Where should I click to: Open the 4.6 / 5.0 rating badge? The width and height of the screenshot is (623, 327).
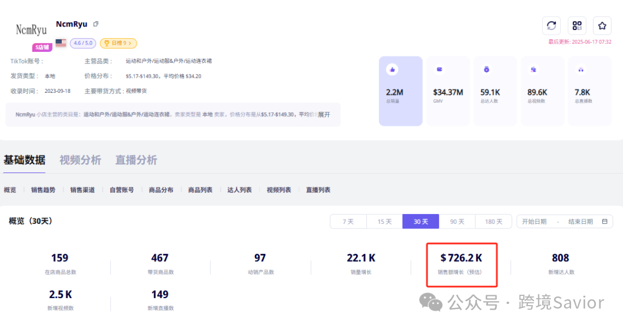pyautogui.click(x=82, y=43)
